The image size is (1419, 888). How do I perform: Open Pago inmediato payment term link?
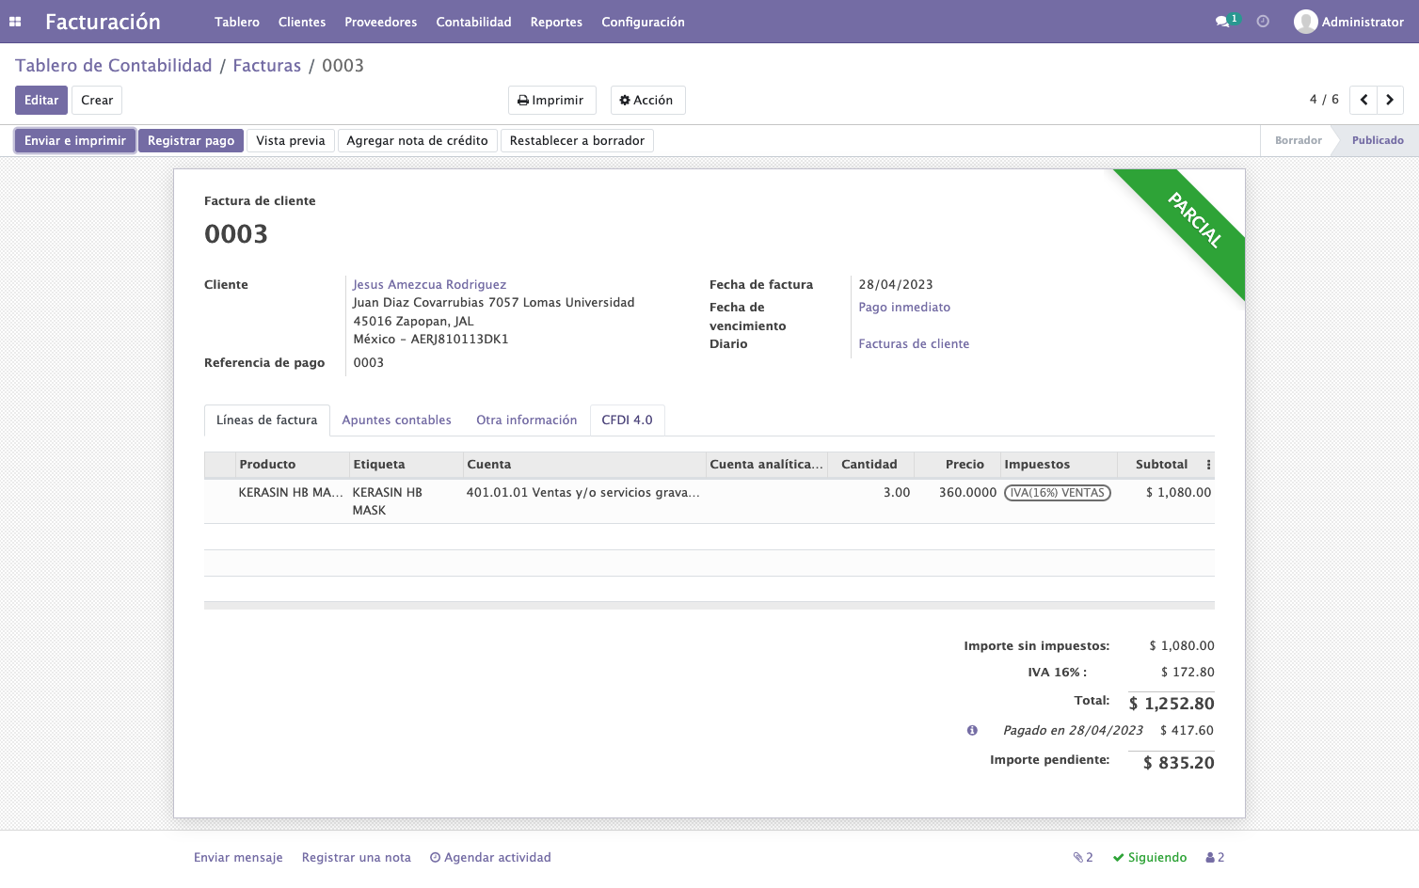904,307
